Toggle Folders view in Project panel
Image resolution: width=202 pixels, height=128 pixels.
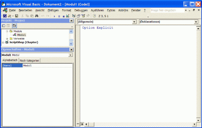pyautogui.click(x=14, y=26)
